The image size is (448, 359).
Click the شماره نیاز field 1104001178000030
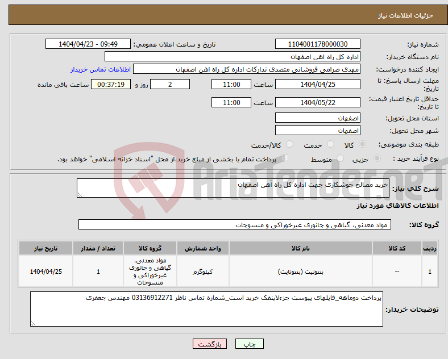[317, 44]
